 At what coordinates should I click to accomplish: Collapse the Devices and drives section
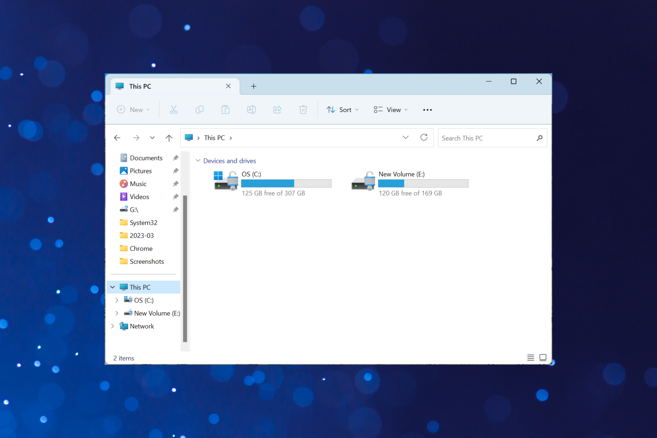(198, 160)
